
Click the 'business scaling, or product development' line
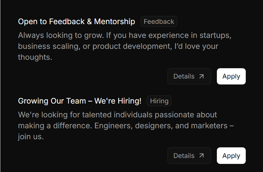(x=118, y=46)
